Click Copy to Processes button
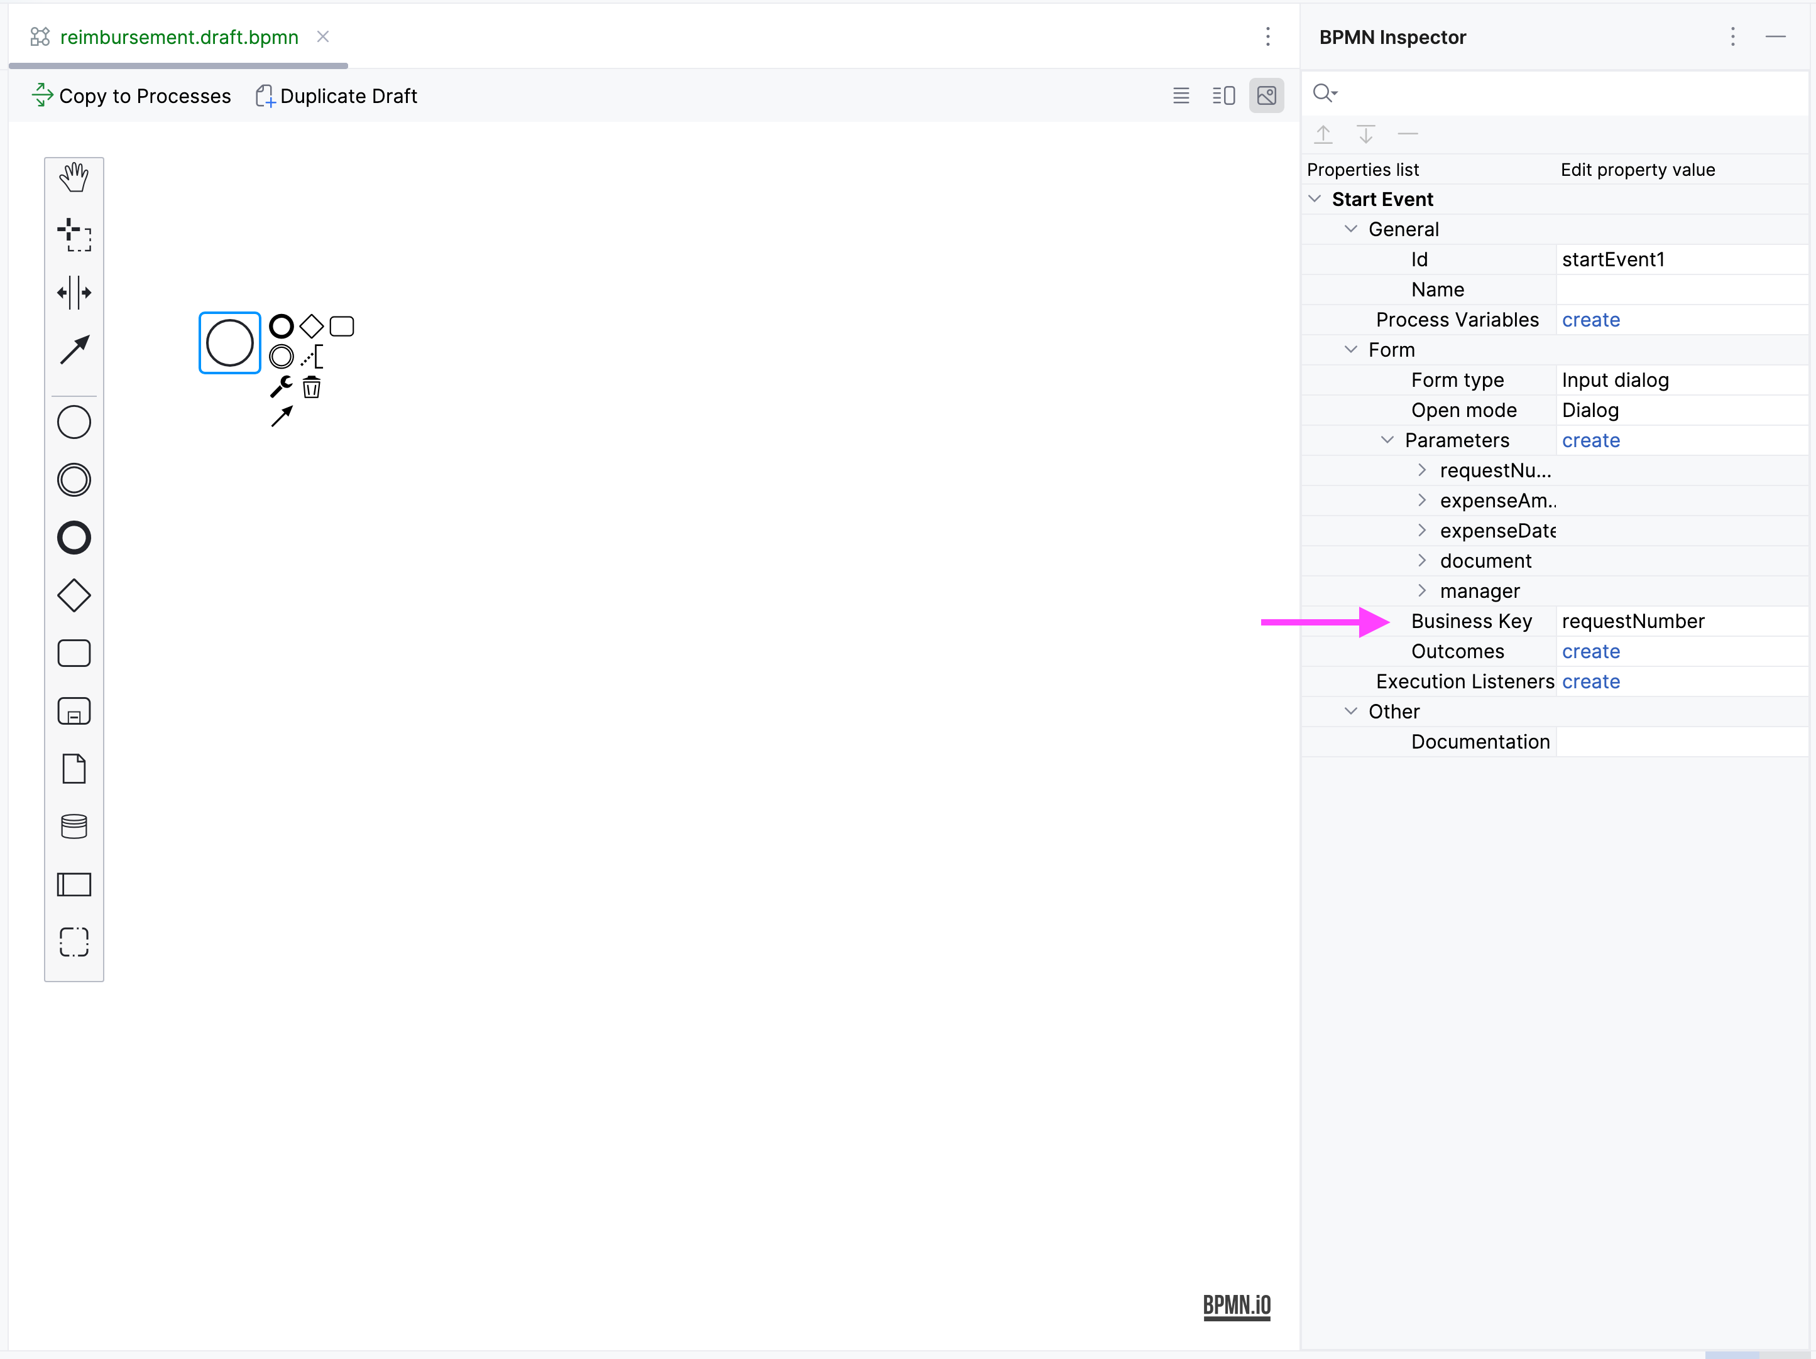This screenshot has height=1359, width=1816. [x=132, y=96]
